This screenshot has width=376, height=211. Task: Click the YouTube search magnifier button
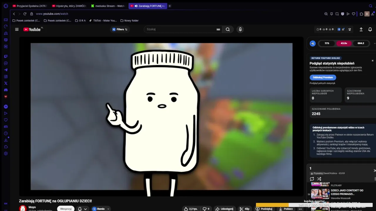pyautogui.click(x=228, y=29)
